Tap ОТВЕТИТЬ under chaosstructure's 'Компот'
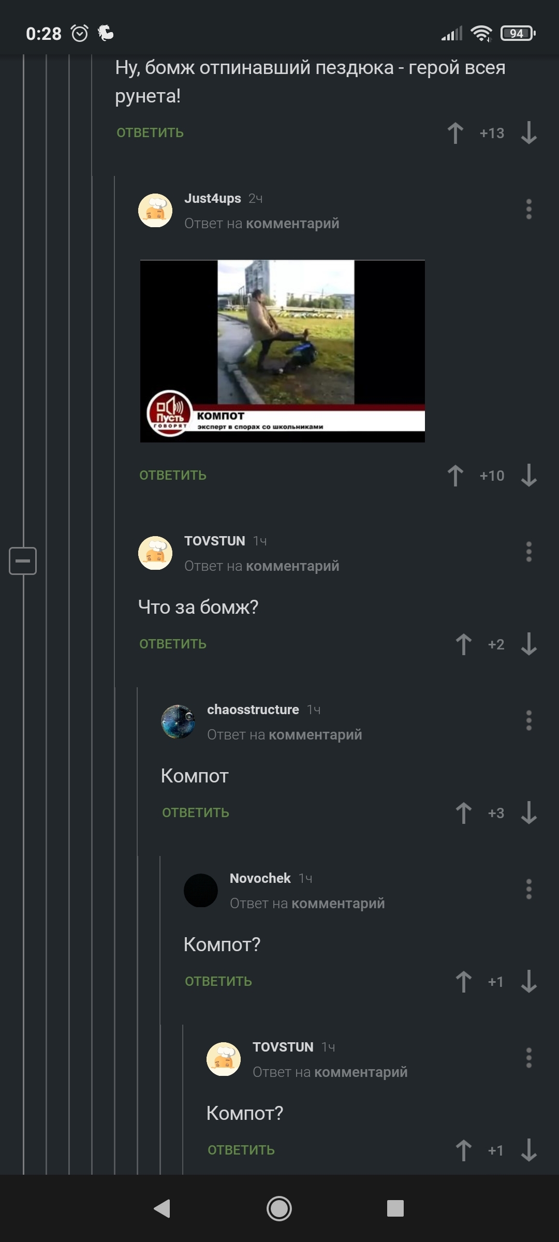Viewport: 559px width, 1242px height. click(x=196, y=813)
